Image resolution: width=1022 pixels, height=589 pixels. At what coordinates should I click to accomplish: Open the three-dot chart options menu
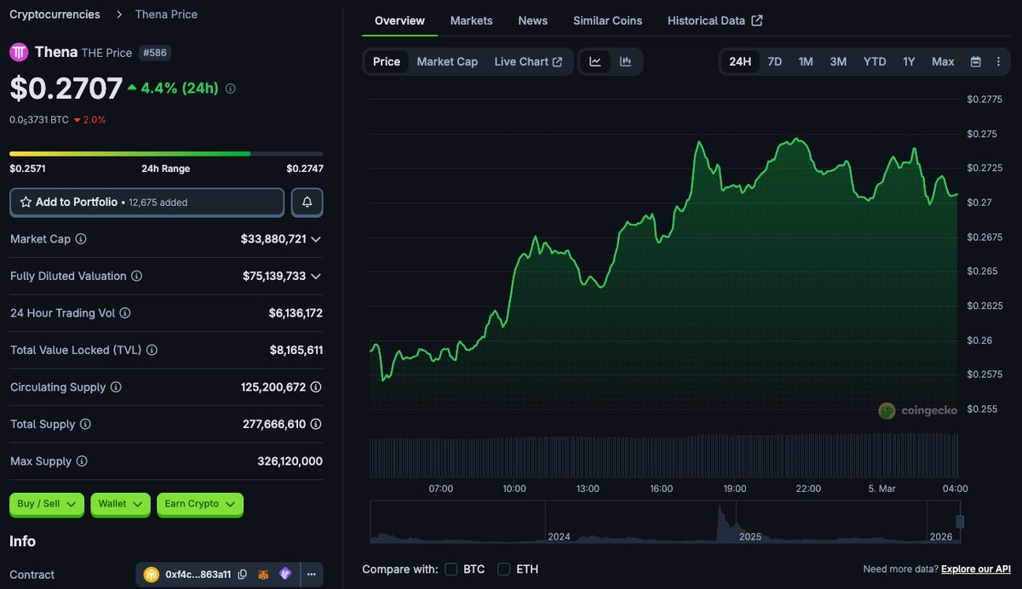[998, 61]
